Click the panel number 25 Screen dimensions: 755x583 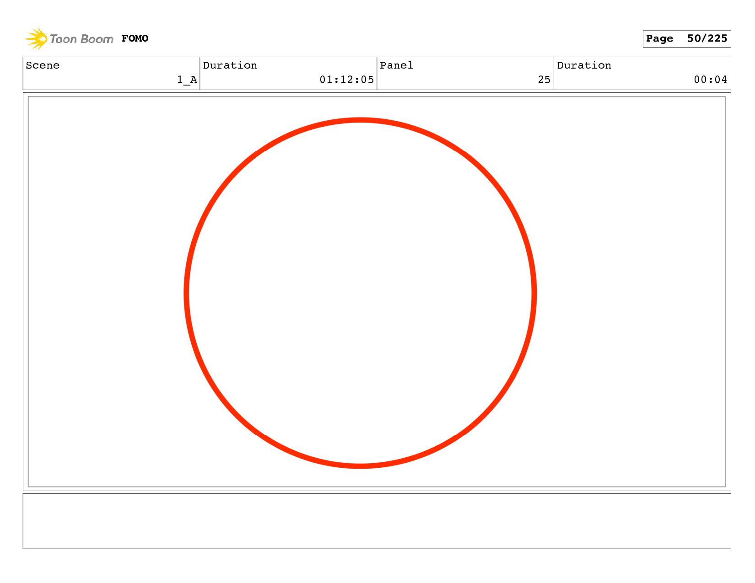click(544, 80)
